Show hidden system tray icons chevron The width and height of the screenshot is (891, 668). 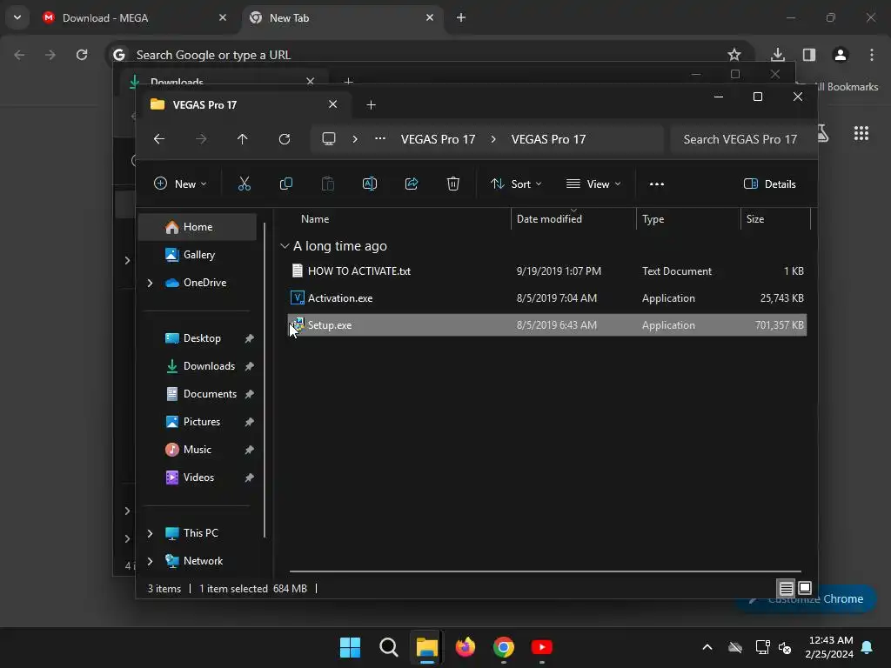(707, 647)
